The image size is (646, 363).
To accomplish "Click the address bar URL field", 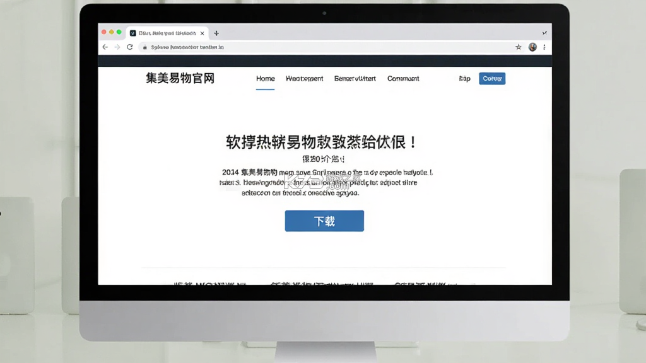I will point(326,47).
